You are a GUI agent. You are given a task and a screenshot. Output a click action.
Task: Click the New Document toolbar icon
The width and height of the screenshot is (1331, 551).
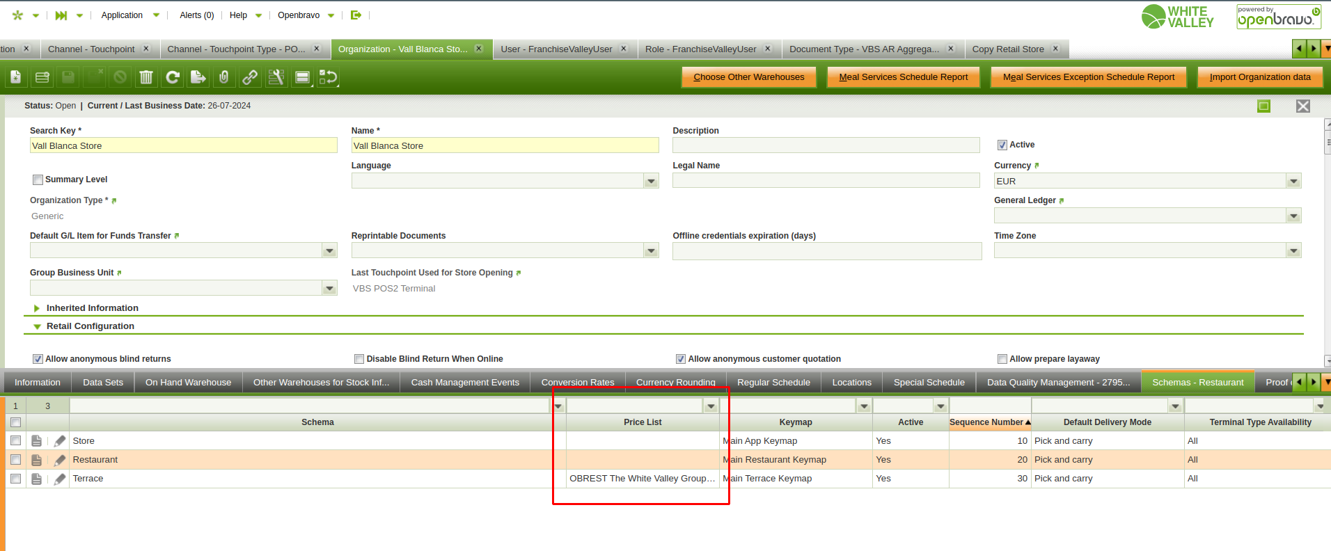16,77
